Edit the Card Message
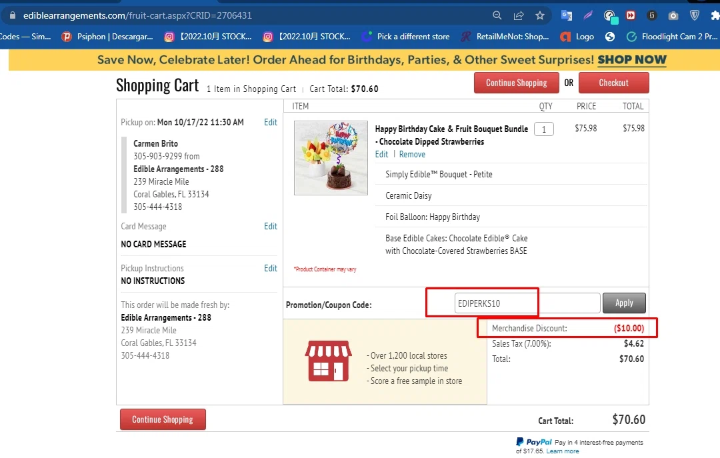The image size is (720, 458). tap(271, 226)
